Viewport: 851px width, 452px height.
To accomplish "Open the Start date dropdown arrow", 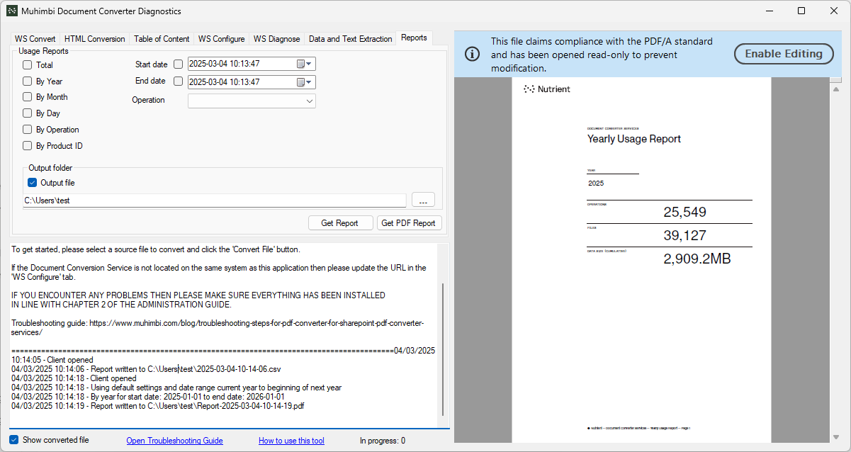I will point(308,64).
